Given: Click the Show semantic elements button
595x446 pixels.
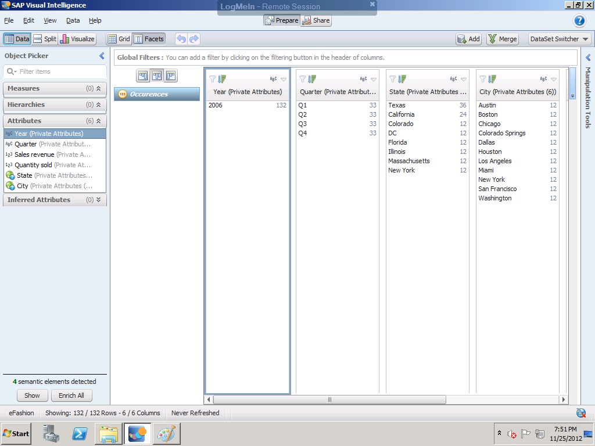Looking at the screenshot, I should point(33,395).
